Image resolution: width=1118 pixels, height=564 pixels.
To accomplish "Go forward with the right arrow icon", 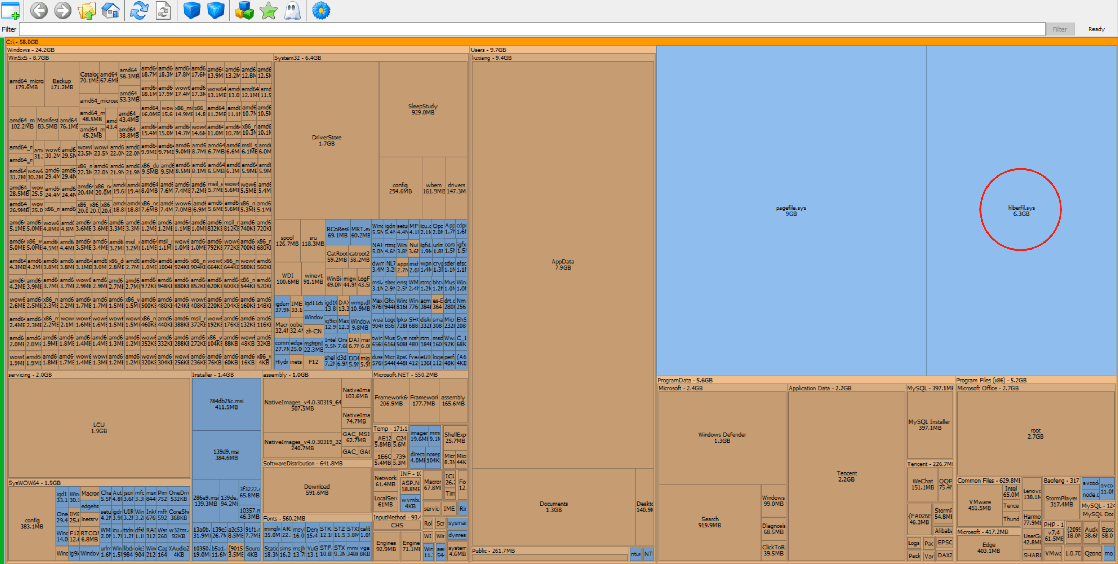I will [x=63, y=10].
